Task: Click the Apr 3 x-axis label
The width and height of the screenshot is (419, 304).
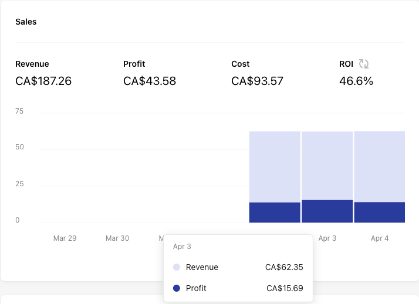Action: 327,238
